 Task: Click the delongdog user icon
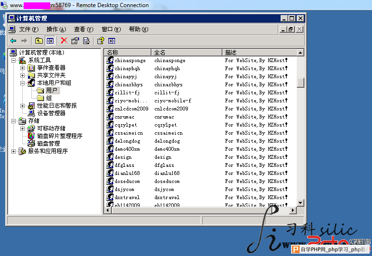click(110, 141)
